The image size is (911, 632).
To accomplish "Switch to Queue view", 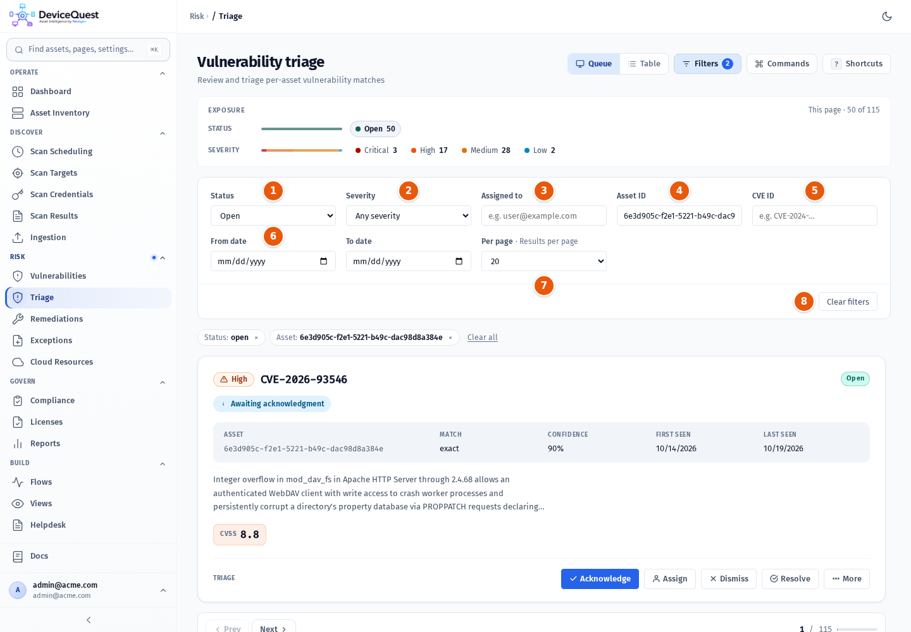I will click(x=593, y=64).
